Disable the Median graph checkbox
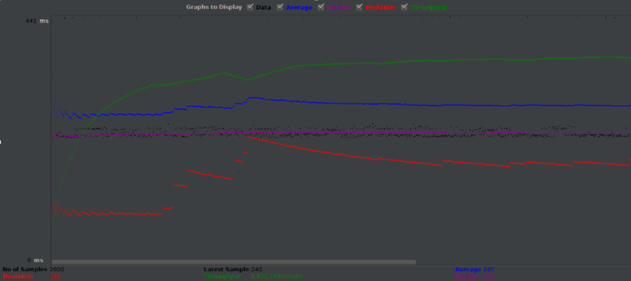This screenshot has height=281, width=631. click(x=321, y=7)
